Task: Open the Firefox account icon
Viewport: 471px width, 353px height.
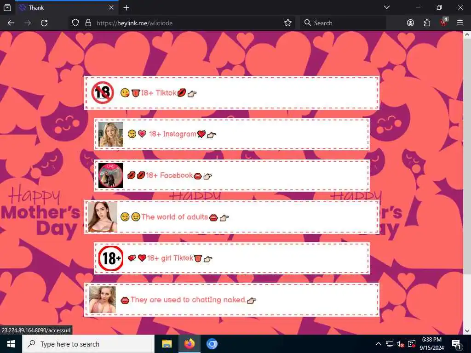Action: [410, 23]
